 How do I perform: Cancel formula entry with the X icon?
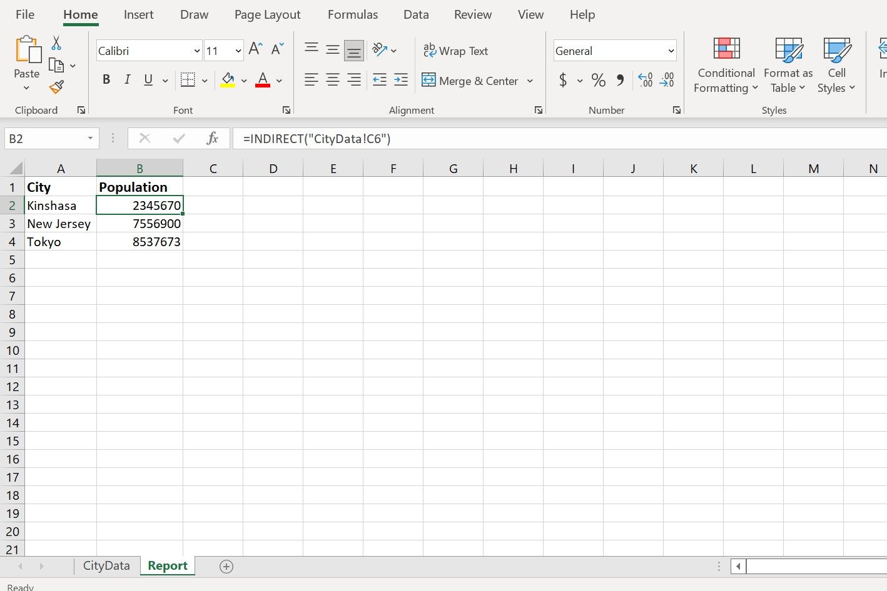[144, 138]
